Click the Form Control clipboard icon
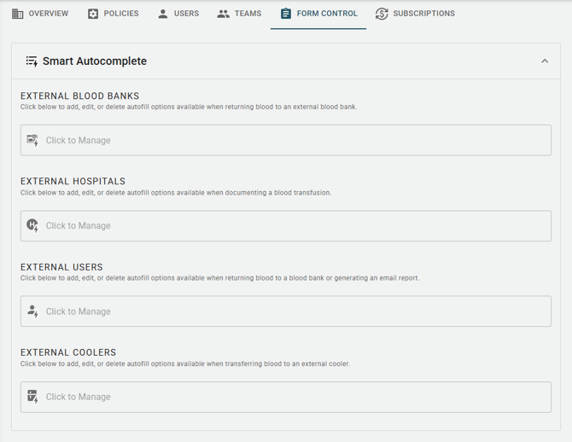The width and height of the screenshot is (572, 442). click(286, 14)
